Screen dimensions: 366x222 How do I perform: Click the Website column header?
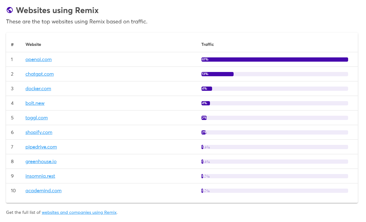tap(33, 45)
